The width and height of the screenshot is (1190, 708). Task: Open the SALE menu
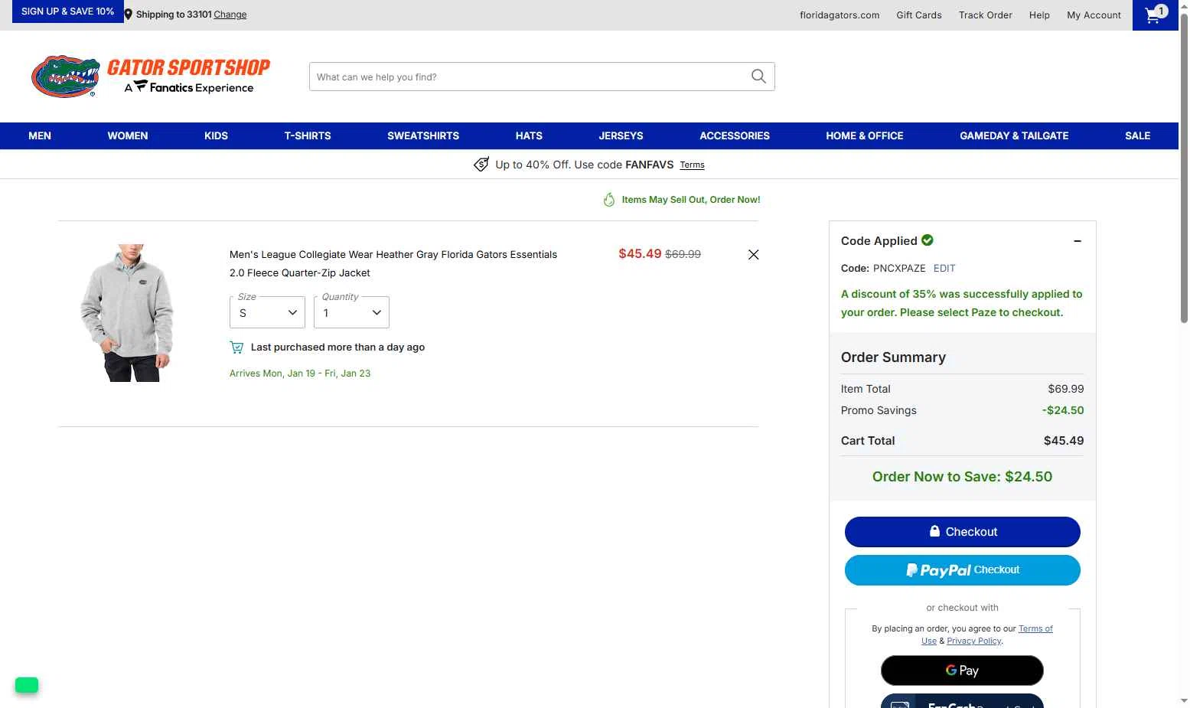coord(1137,136)
